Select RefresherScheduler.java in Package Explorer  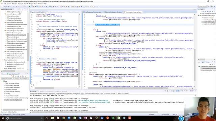click(x=15, y=56)
